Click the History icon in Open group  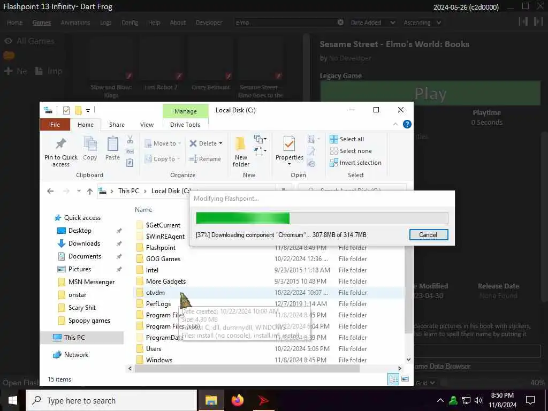click(x=311, y=163)
